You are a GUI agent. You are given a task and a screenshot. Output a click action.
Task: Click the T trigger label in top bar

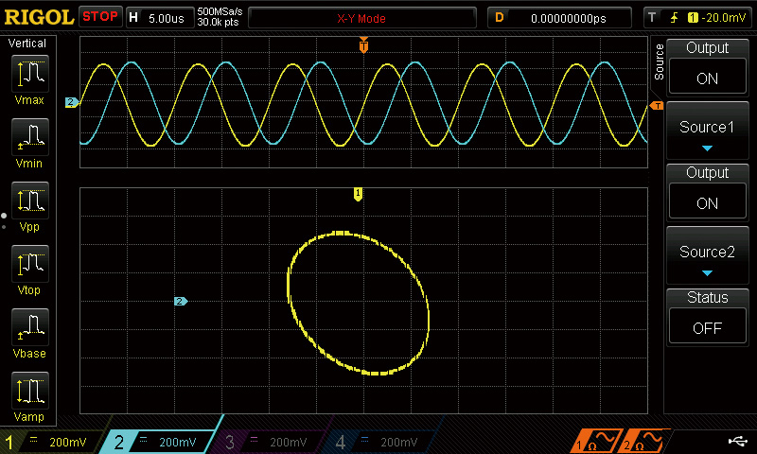coord(652,17)
